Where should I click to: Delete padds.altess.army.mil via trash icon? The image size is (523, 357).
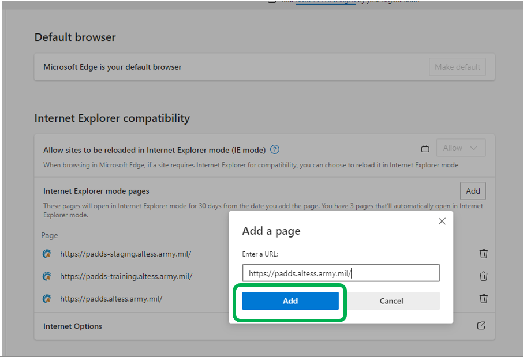click(483, 299)
